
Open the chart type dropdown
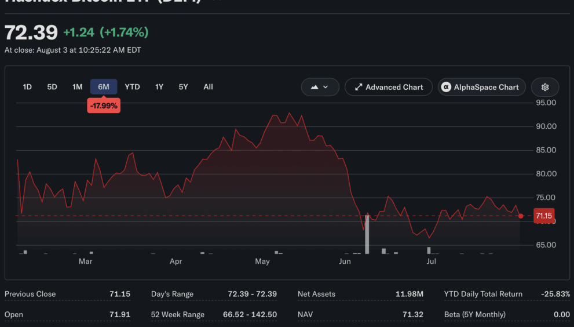[x=320, y=87]
